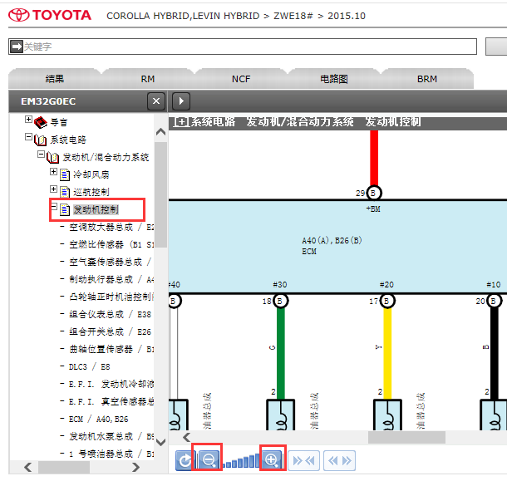
Task: Click the tree scroll-up arrow
Action: click(160, 132)
